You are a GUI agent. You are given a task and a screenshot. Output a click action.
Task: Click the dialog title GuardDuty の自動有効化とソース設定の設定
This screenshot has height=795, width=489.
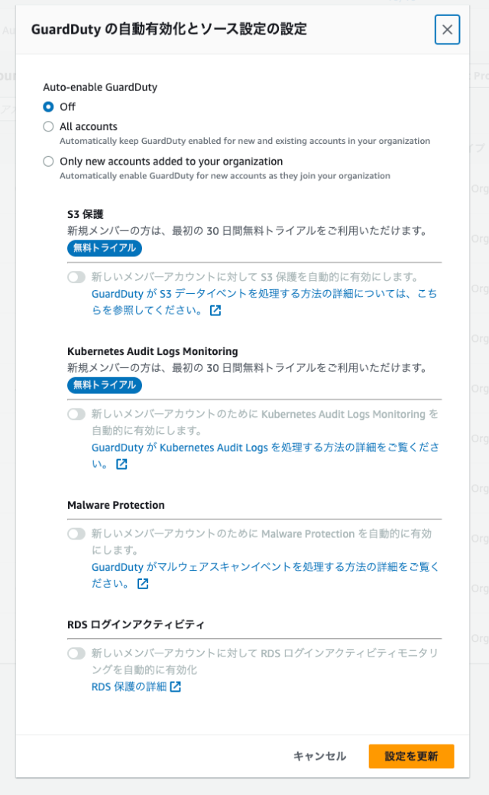coord(169,29)
